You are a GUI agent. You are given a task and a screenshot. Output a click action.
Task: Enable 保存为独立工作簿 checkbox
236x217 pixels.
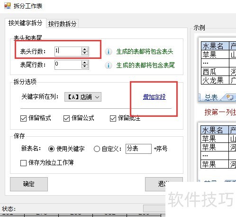click(x=23, y=163)
